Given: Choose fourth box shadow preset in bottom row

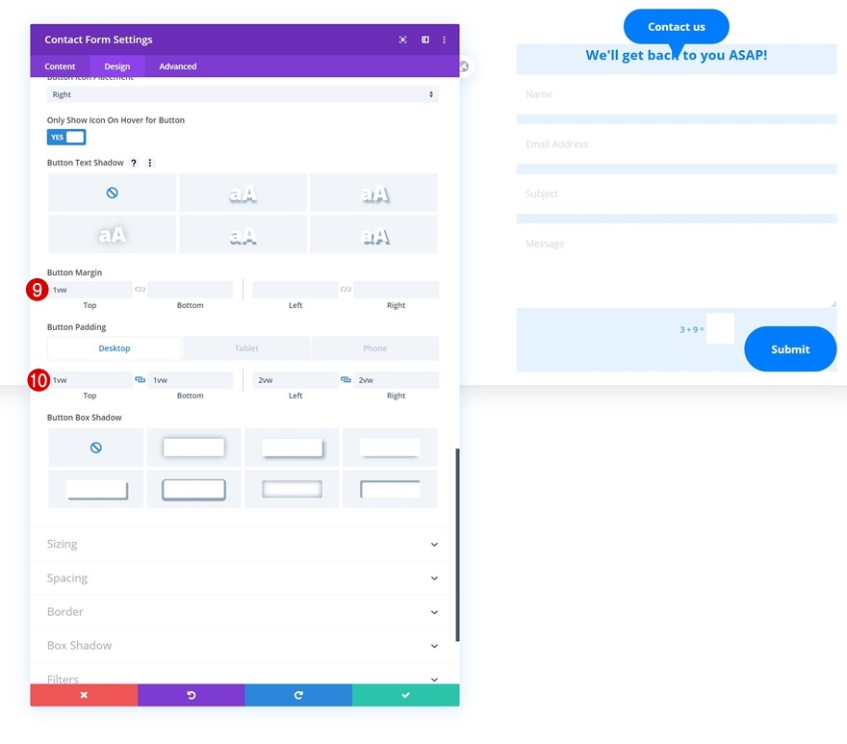Looking at the screenshot, I should [x=390, y=489].
